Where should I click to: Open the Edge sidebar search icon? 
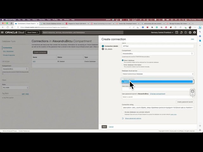pos(200,32)
